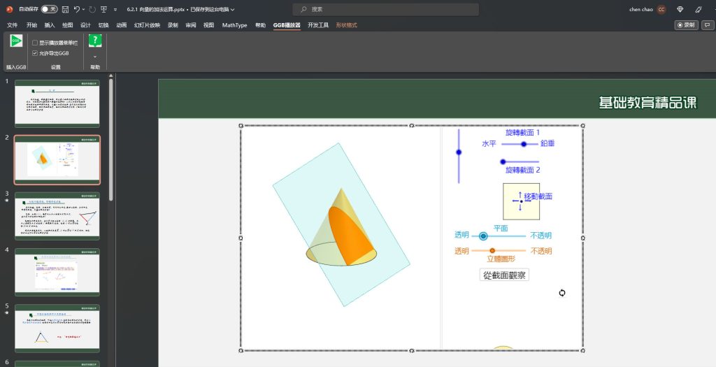Open the 形状格式 ribbon tab

pos(347,25)
